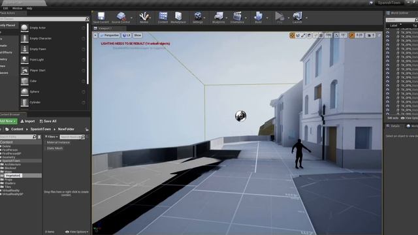Select the scale tool in viewport toolbar
The width and height of the screenshot is (418, 235).
[303, 35]
